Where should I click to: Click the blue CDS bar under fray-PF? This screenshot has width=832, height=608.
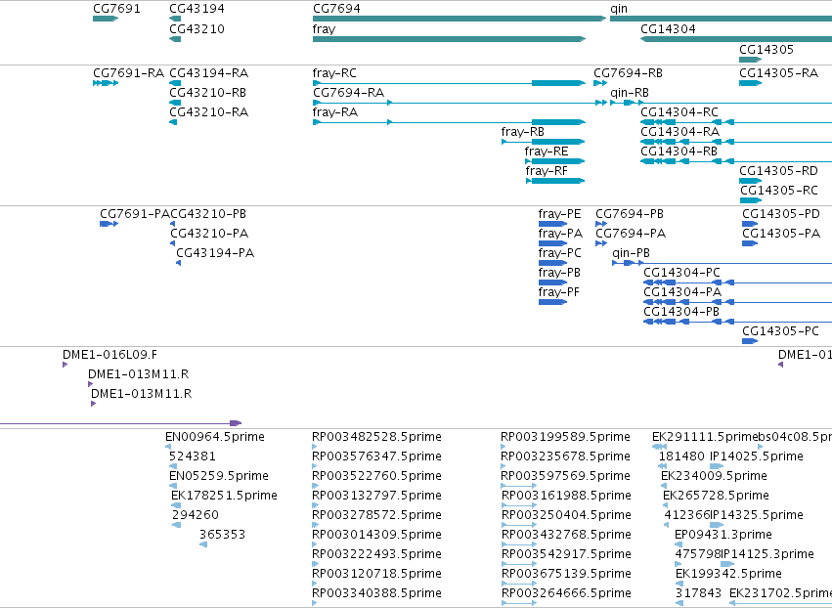click(x=552, y=302)
